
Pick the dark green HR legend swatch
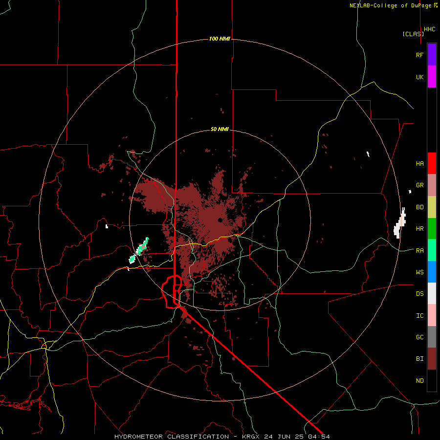tap(432, 229)
